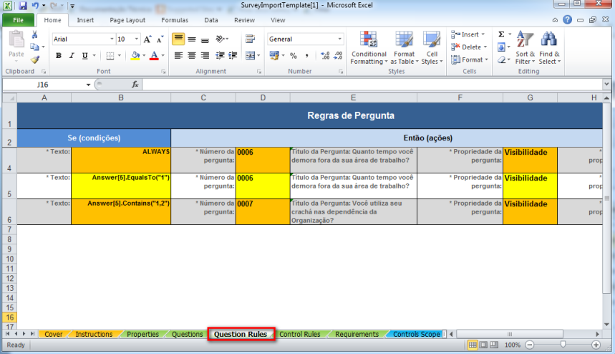Switch to the Formulas ribbon tab
Viewport: 615px width, 354px height.
coord(175,20)
